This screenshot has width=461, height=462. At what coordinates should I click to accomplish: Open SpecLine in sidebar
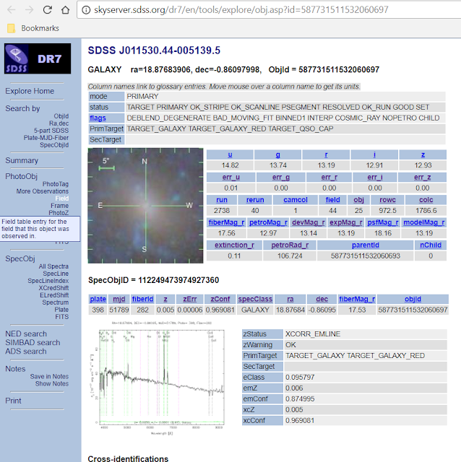tap(56, 274)
